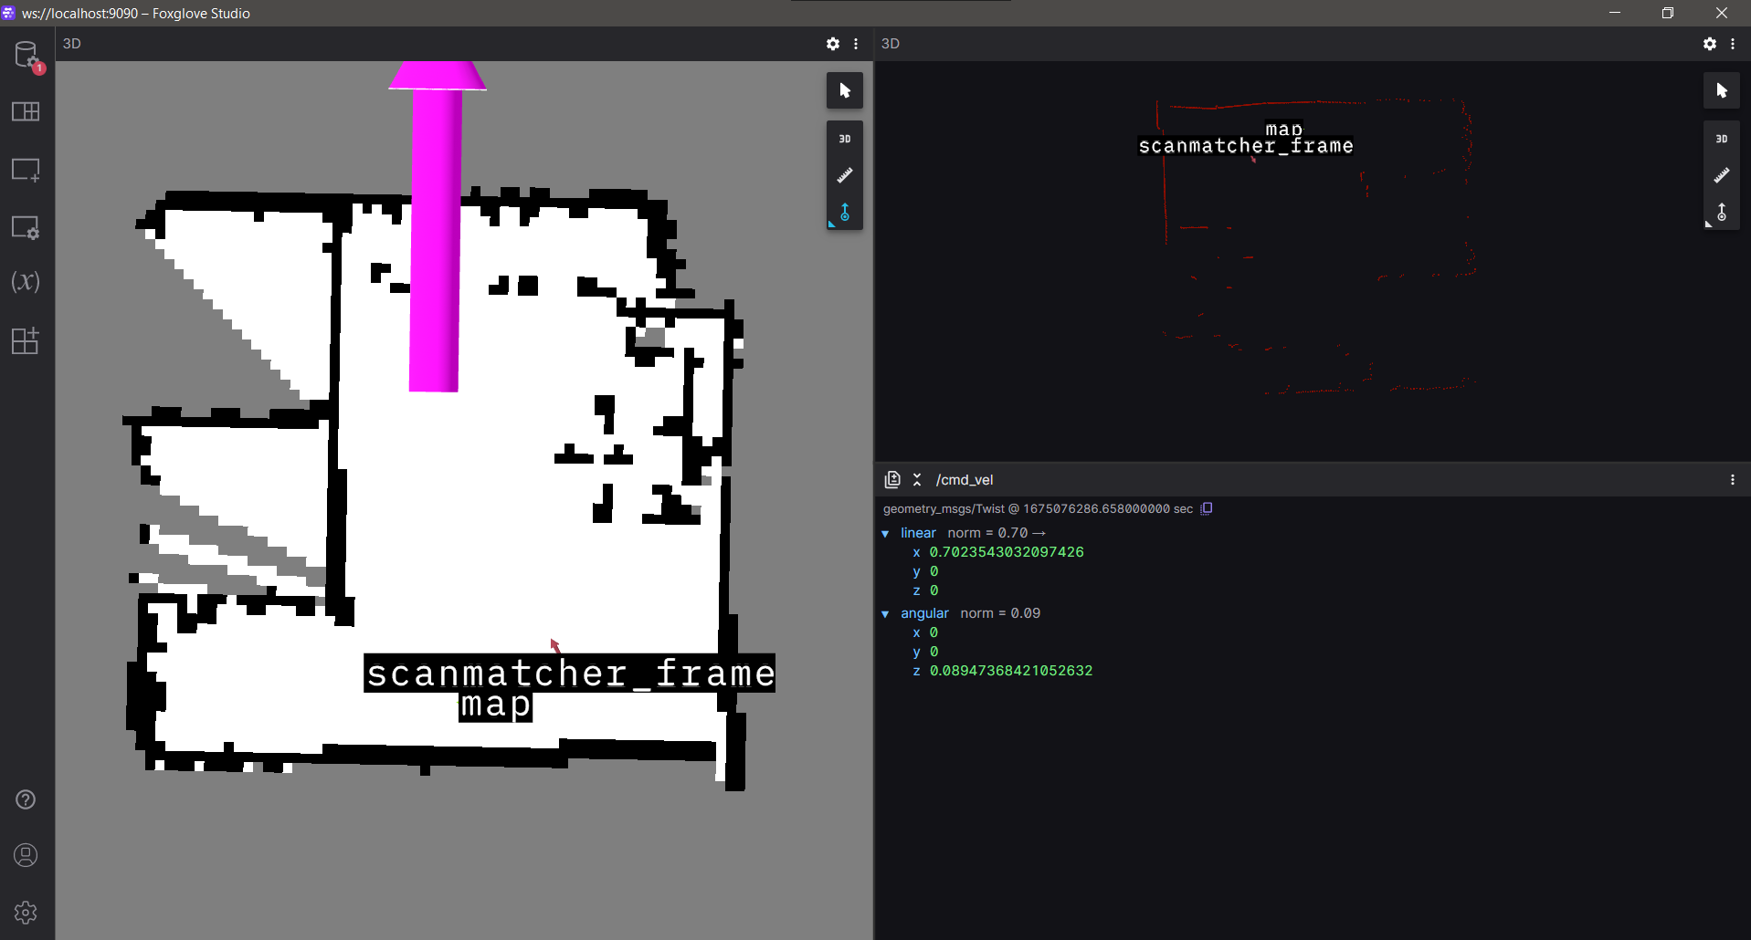
Task: Open the Help sidebar icon
Action: click(x=26, y=799)
